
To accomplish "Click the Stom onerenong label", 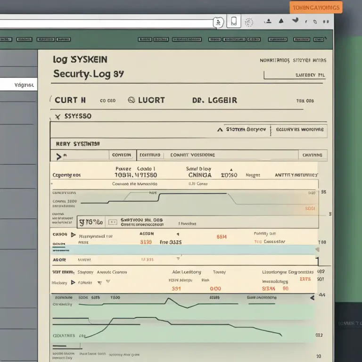I will [x=262, y=297].
